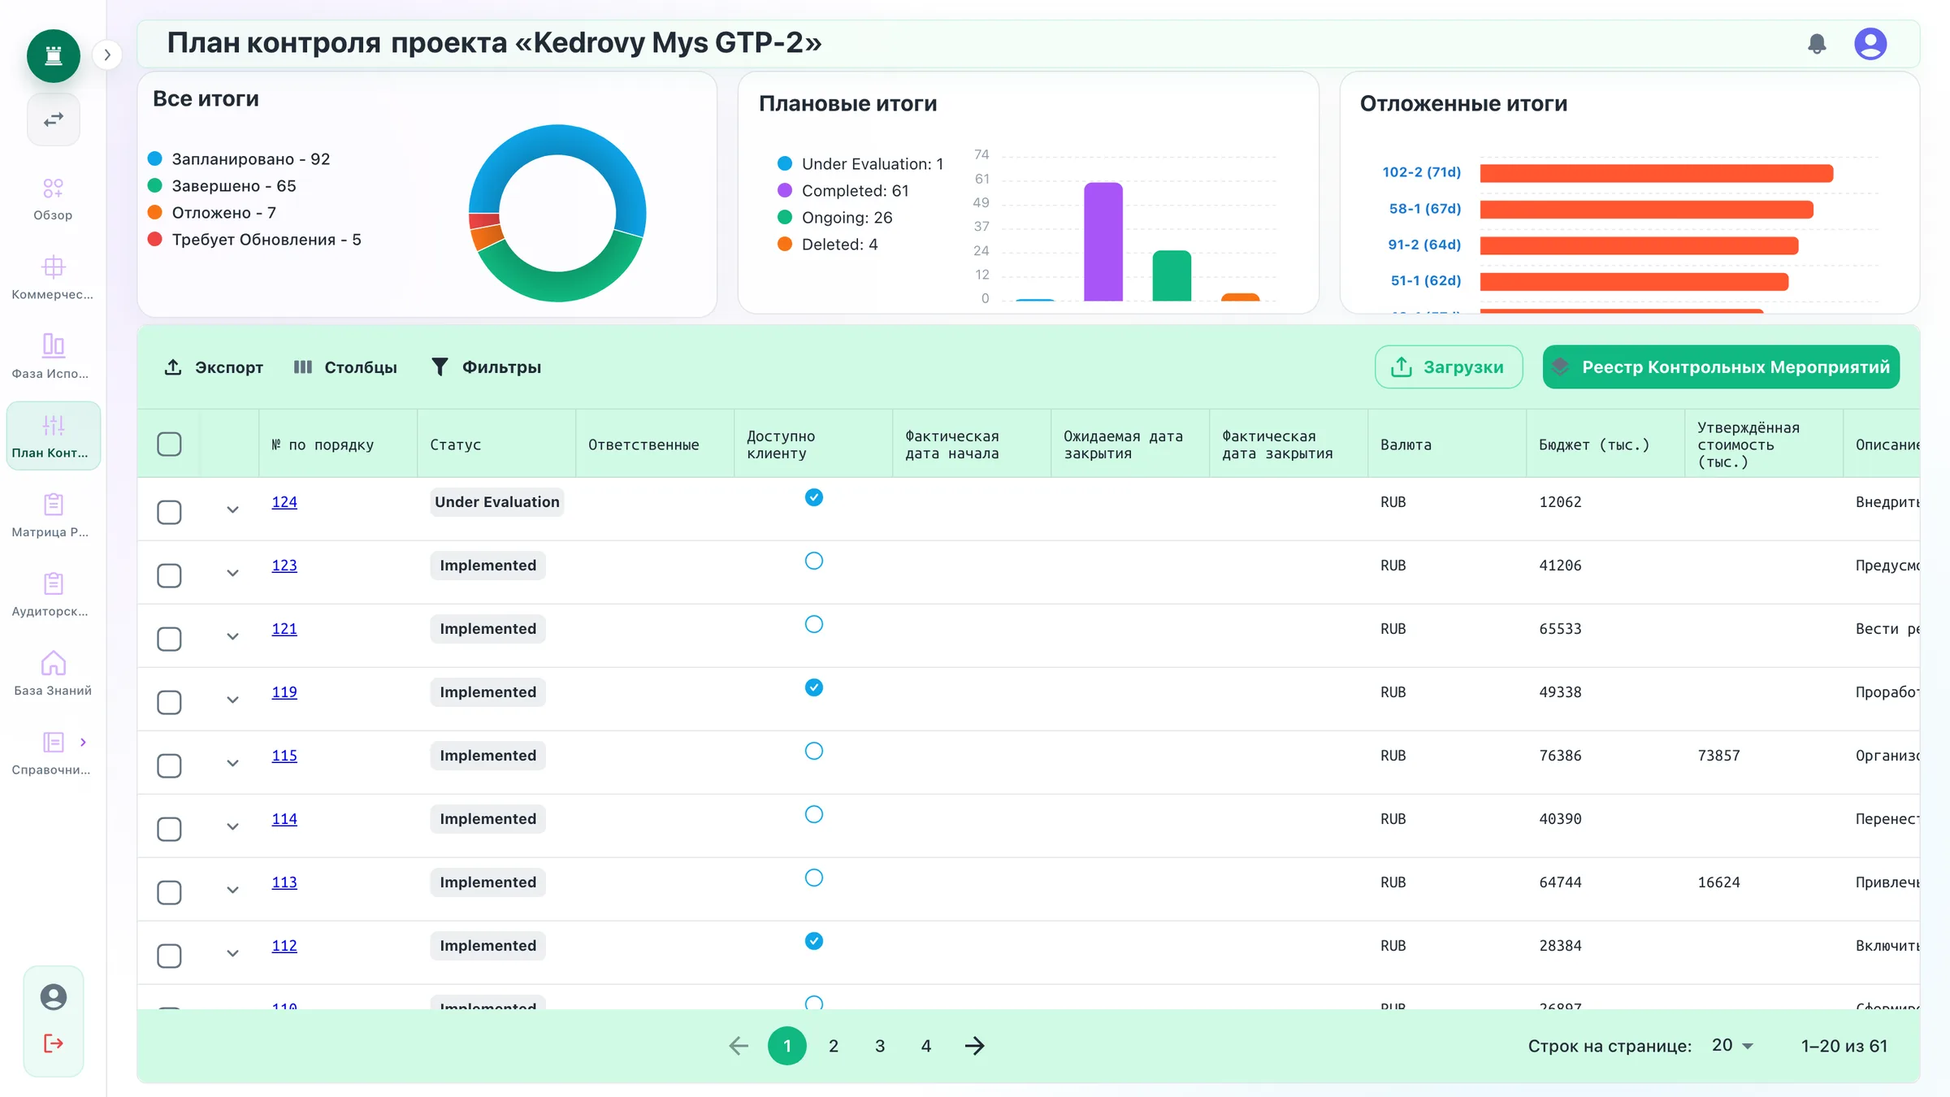Viewport: 1950px width, 1097px height.
Task: Open the Обзор sidebar section
Action: coord(53,199)
